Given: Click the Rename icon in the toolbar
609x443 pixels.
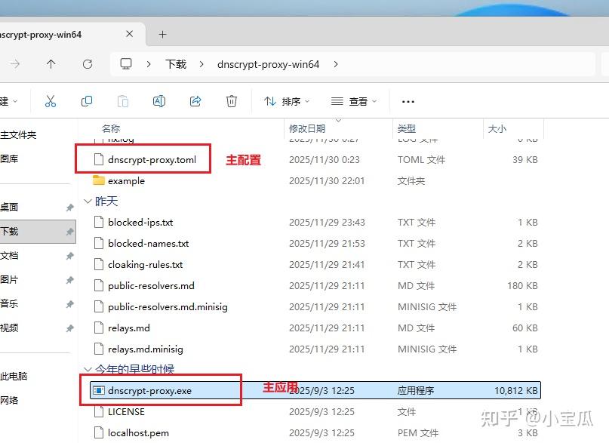Looking at the screenshot, I should click(x=159, y=100).
